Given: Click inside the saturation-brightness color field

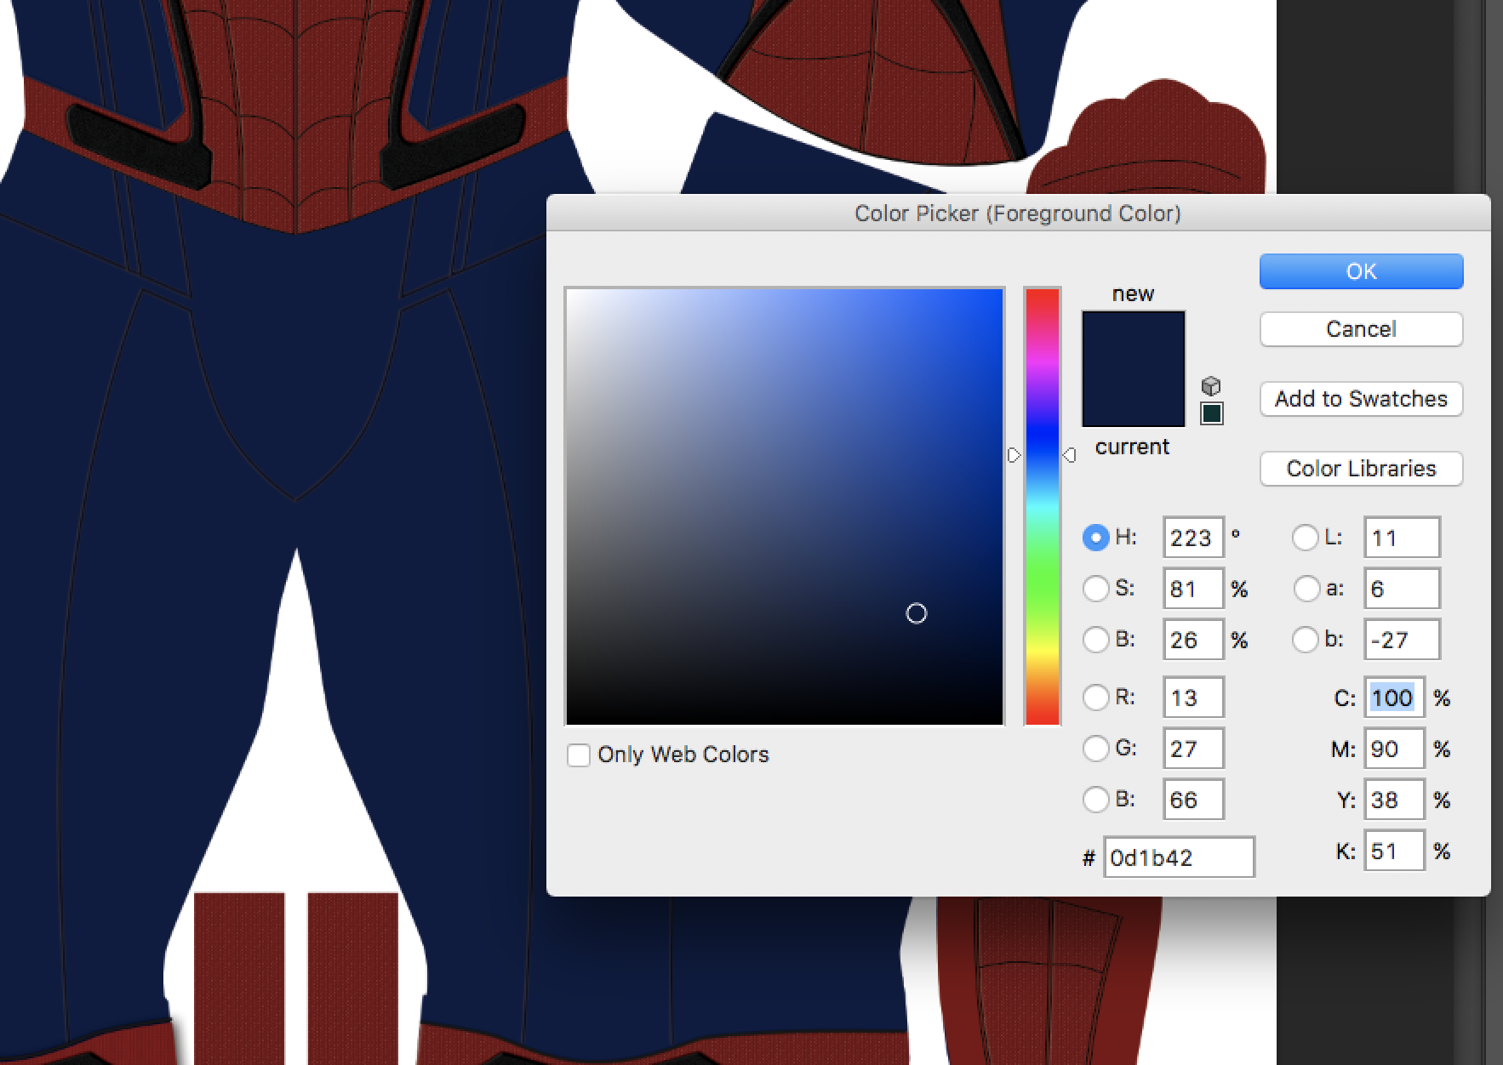Looking at the screenshot, I should tap(785, 506).
